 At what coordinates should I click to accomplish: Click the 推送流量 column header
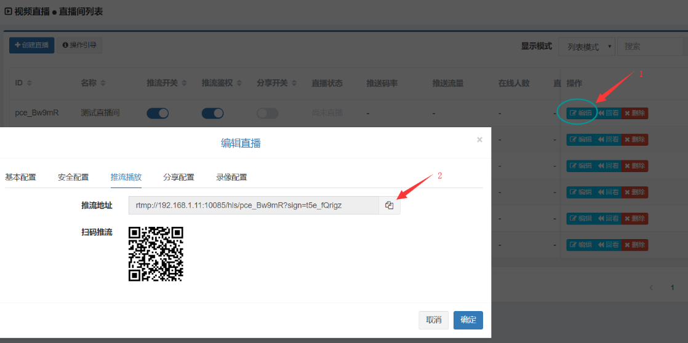coord(448,83)
